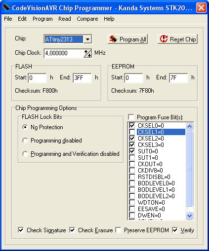Screen dimensions: 209x251
Task: Select Programming and Verification disabled option
Action: [x=25, y=154]
